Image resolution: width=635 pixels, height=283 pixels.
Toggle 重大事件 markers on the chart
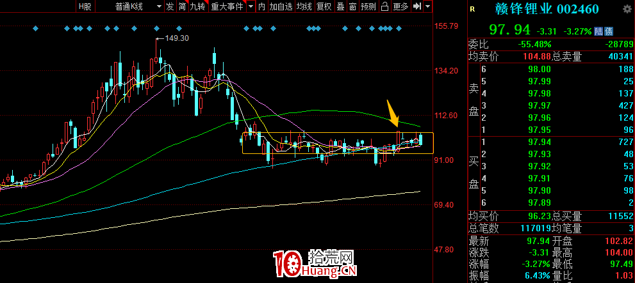click(227, 6)
